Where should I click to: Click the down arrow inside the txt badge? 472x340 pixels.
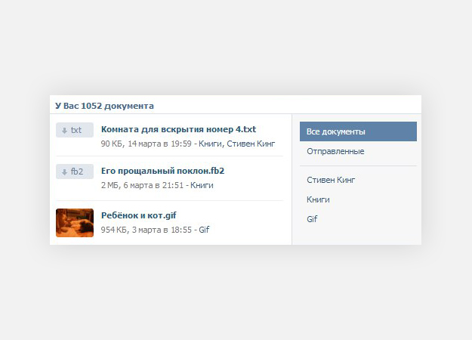pos(64,131)
